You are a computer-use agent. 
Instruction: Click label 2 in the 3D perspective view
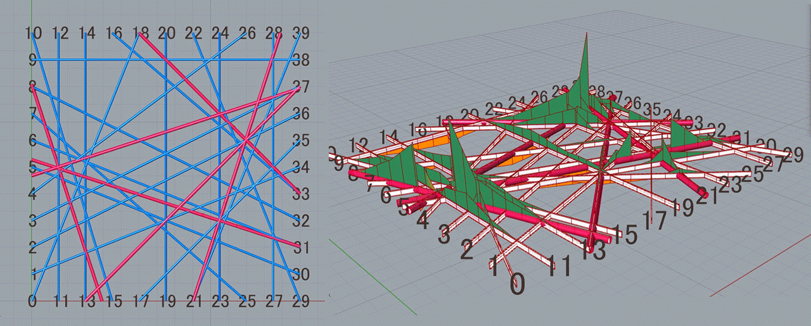466,251
